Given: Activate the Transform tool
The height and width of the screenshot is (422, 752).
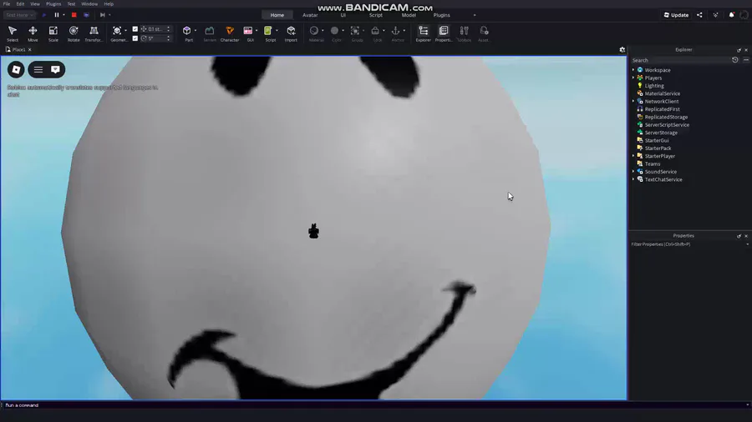Looking at the screenshot, I should coord(94,33).
